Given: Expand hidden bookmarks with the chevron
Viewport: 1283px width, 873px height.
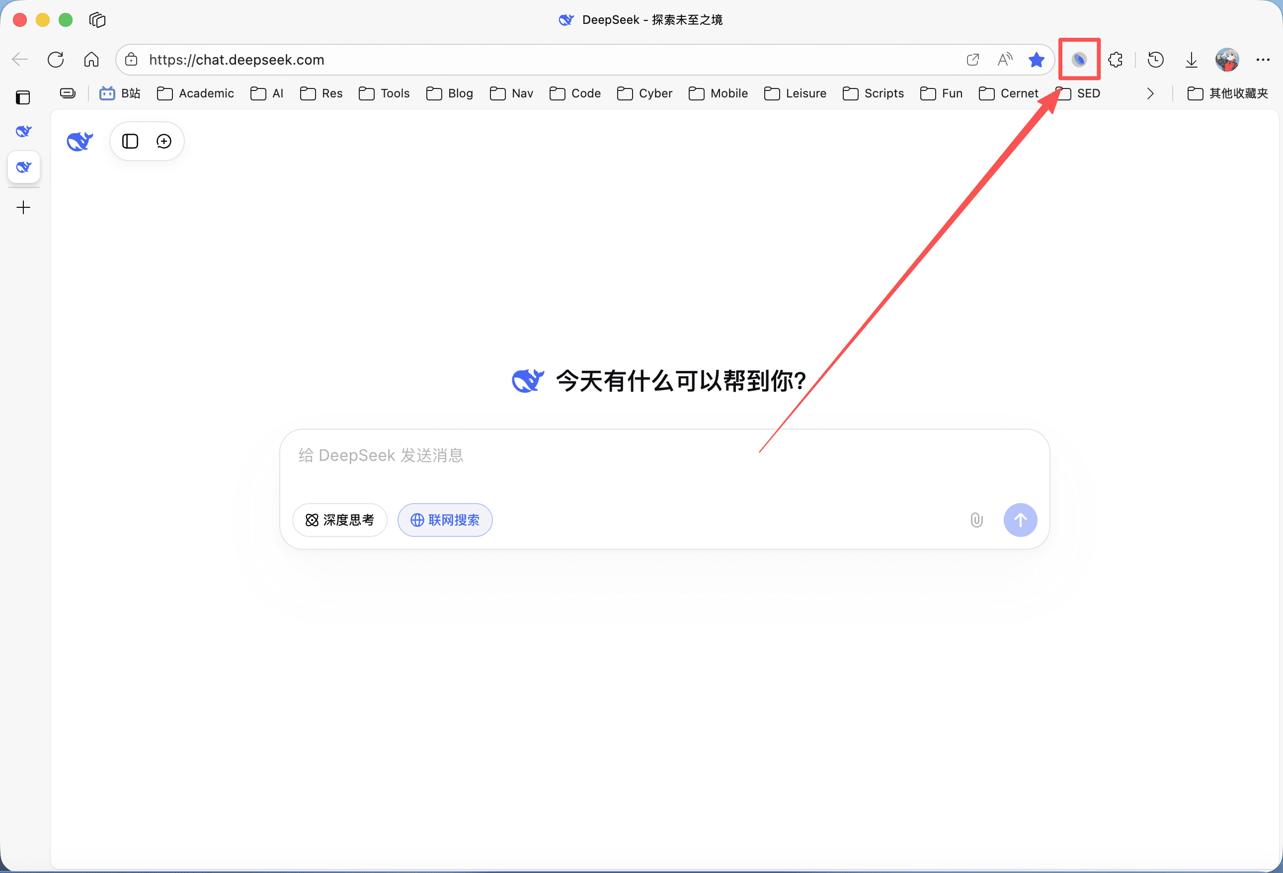Looking at the screenshot, I should (1150, 93).
